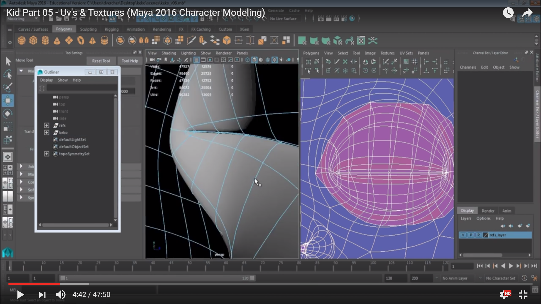Click the YouTube video progress bar
541x304 pixels.
click(x=270, y=284)
